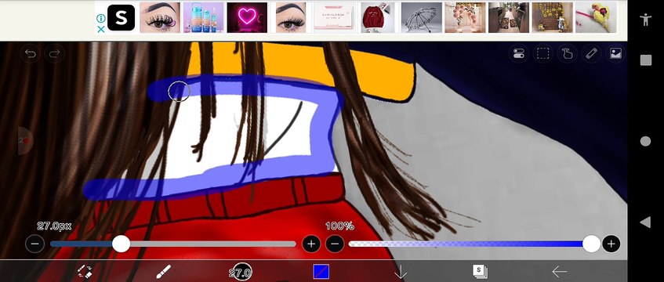Image resolution: width=664 pixels, height=282 pixels.
Task: Open the umbrella ad thumbnail
Action: click(x=421, y=17)
